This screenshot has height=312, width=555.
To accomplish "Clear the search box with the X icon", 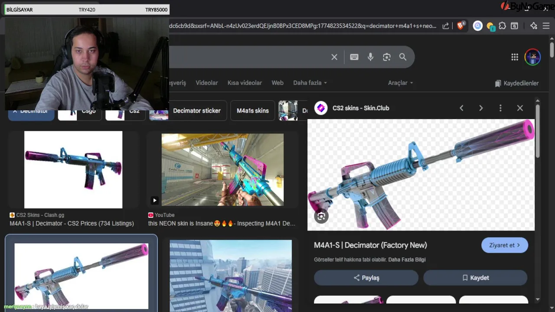I will click(x=334, y=57).
